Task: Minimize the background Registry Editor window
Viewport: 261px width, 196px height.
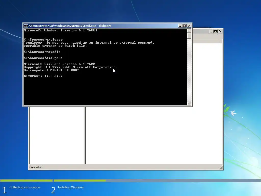Action: (x=211, y=31)
